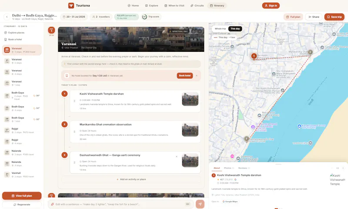The image size is (348, 209).
Task: Open the Home nav item
Action: 133,6
